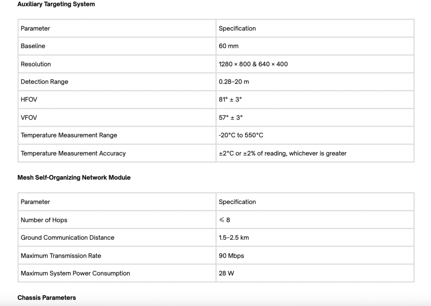The width and height of the screenshot is (431, 306).
Task: Select the -20°C to 550°C value
Action: [241, 135]
